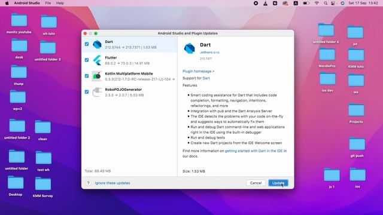Open the JetBrains s.r.o. vendor link
383x215 pixels.
(210, 53)
